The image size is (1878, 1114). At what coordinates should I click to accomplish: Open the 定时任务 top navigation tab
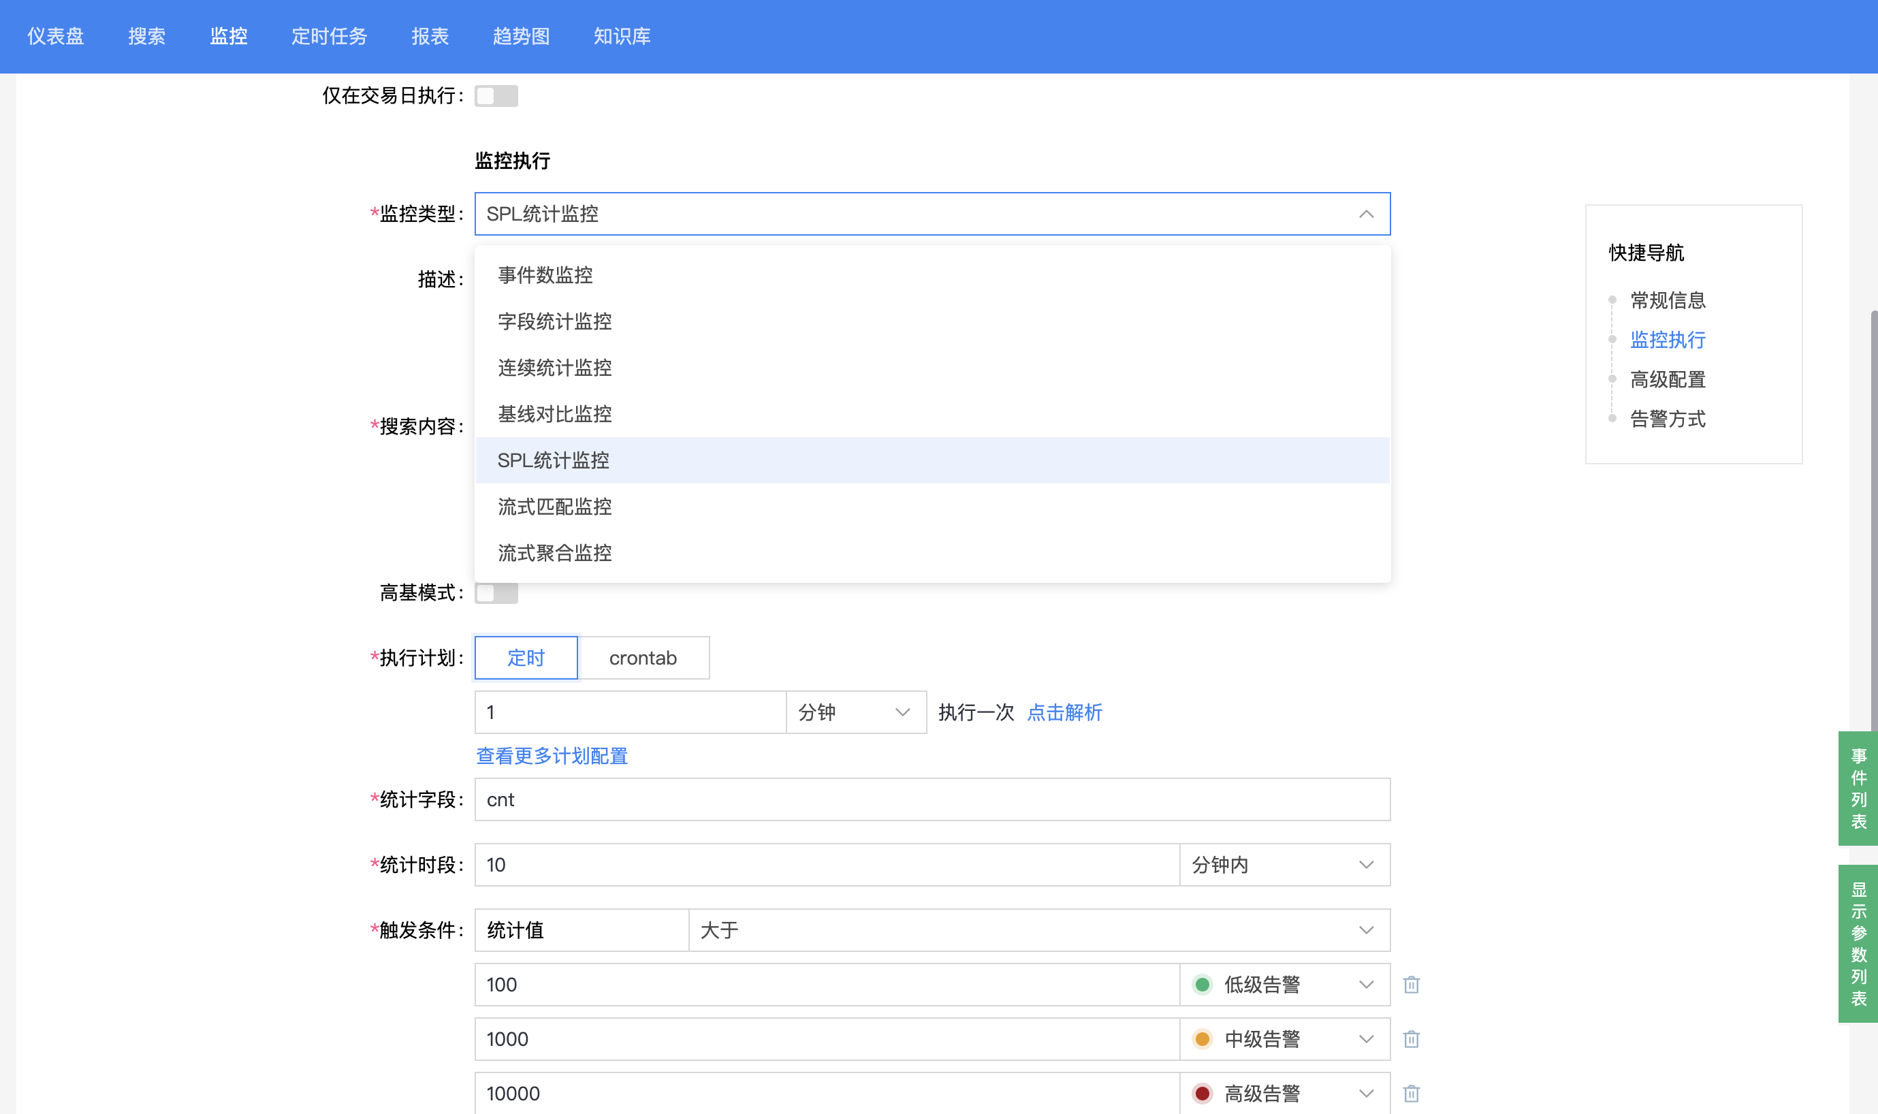coord(329,36)
